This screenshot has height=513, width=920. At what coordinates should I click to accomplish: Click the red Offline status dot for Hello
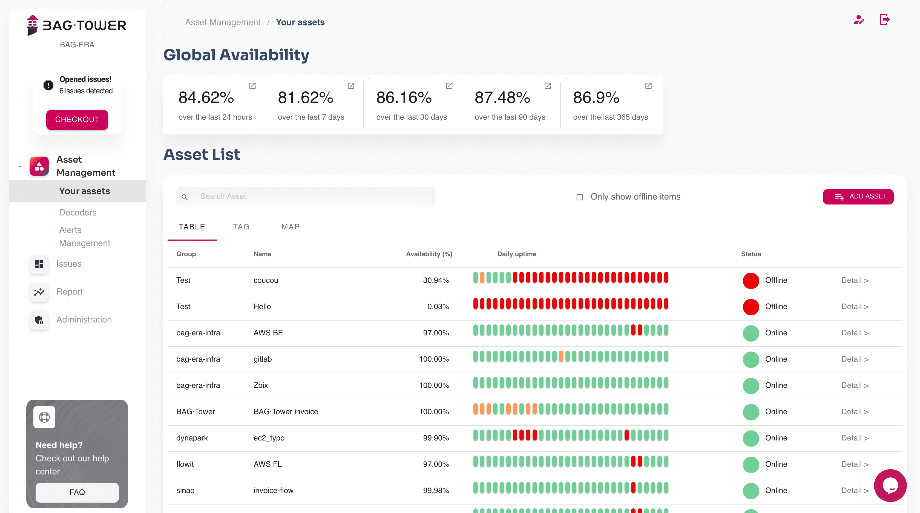point(751,307)
